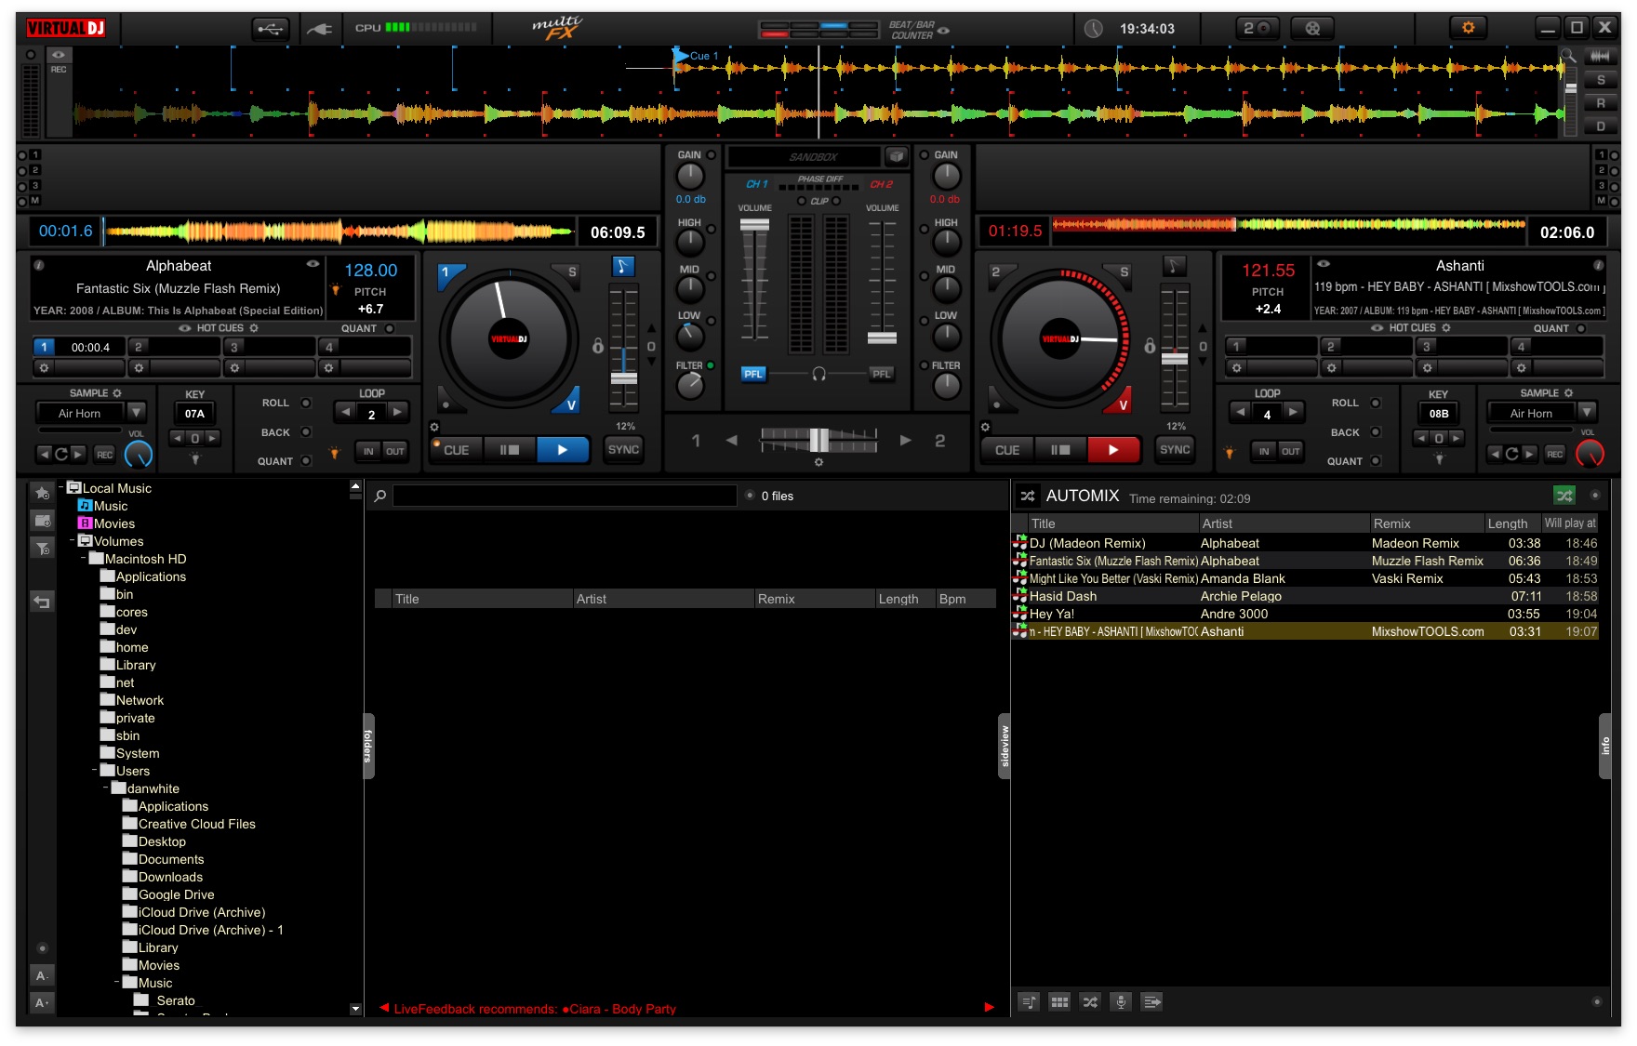Screen dimensions: 1637x1046
Task: Sort Automix by Will play at column
Action: point(1570,523)
